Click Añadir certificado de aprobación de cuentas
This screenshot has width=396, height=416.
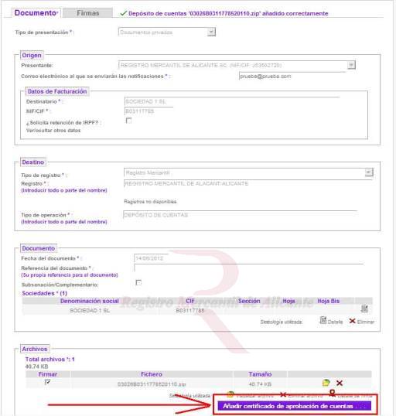(x=295, y=406)
